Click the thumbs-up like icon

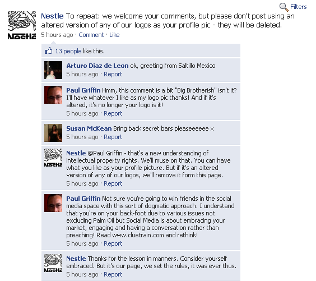pyautogui.click(x=48, y=50)
